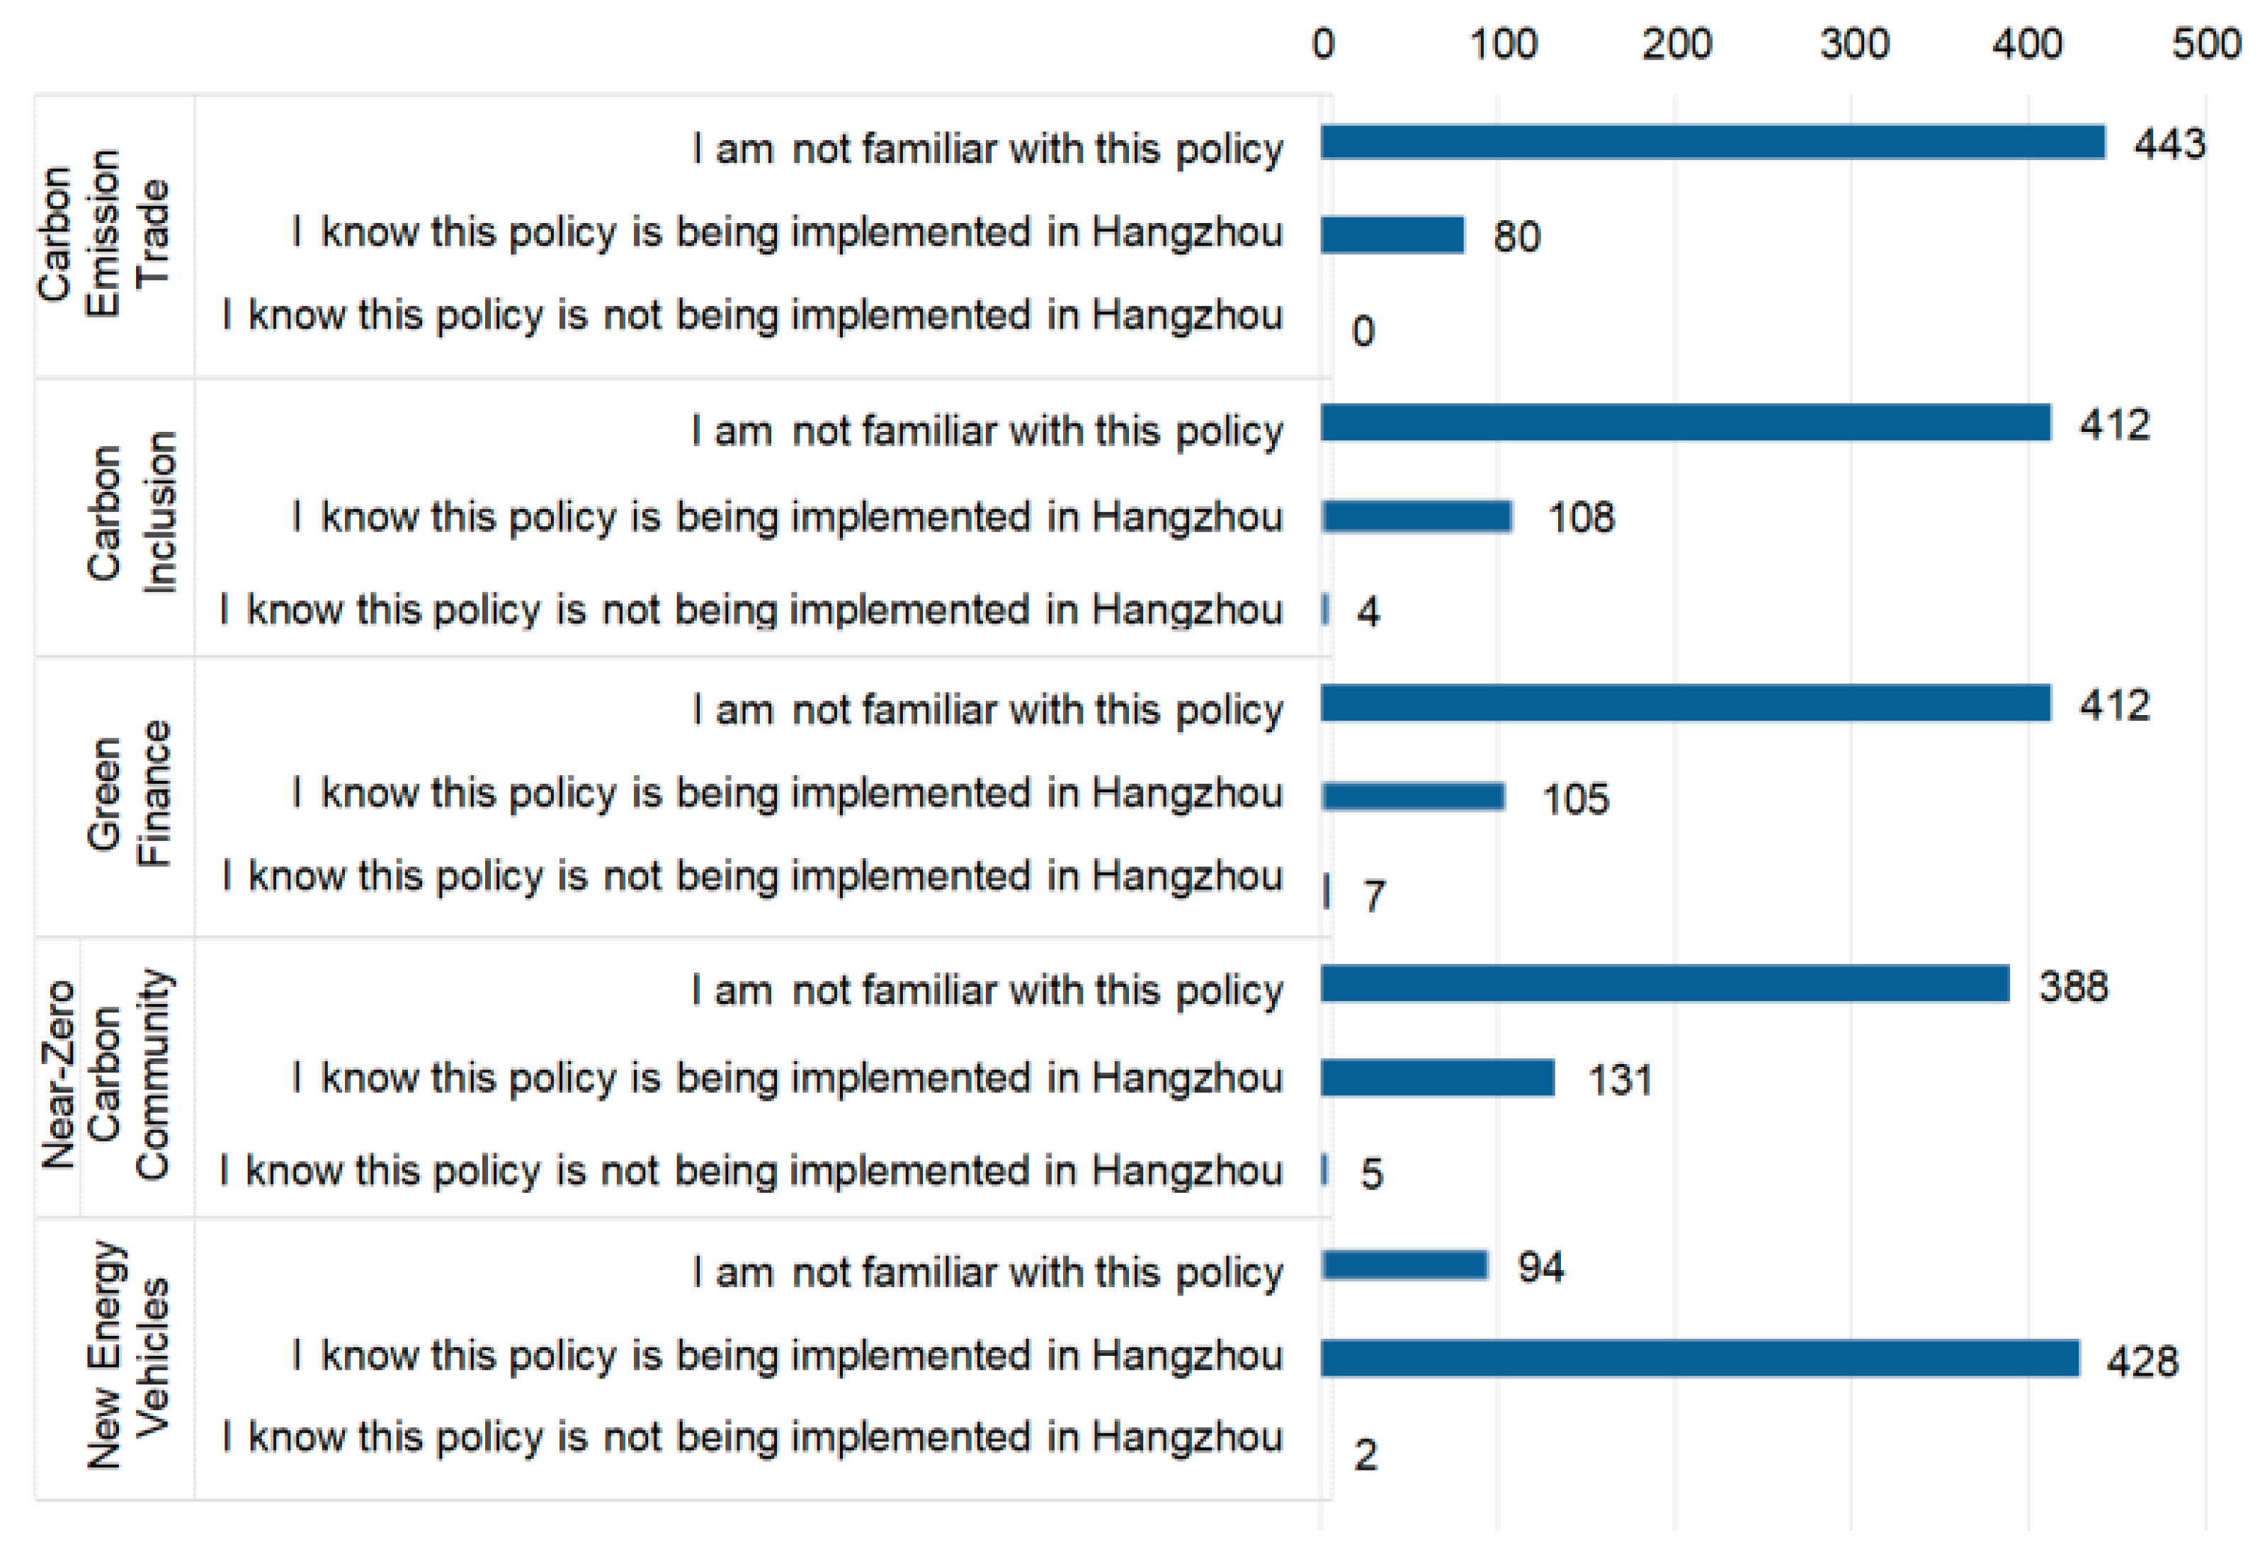Select the Green Finance bar valued 105
Viewport: 2260px width, 1554px height.
[x=1412, y=796]
